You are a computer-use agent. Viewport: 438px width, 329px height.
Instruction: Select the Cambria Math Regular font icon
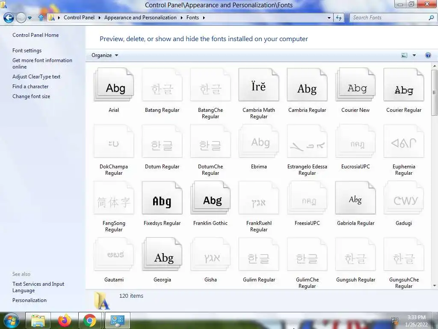259,84
